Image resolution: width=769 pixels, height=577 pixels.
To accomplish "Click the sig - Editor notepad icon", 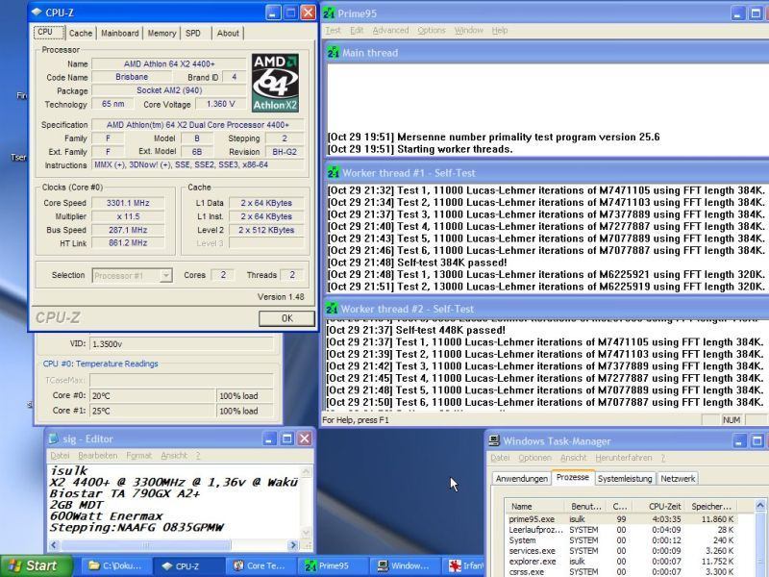I will pos(54,439).
